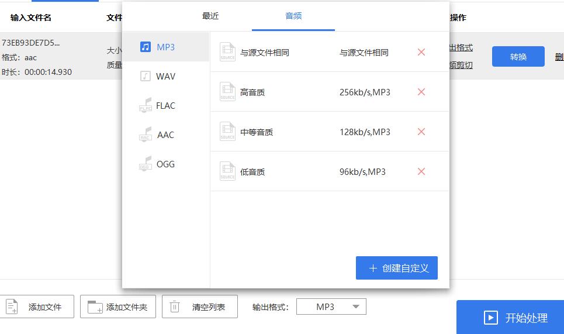Click source icon of 高音质 preset
The height and width of the screenshot is (334, 564).
coord(227,92)
